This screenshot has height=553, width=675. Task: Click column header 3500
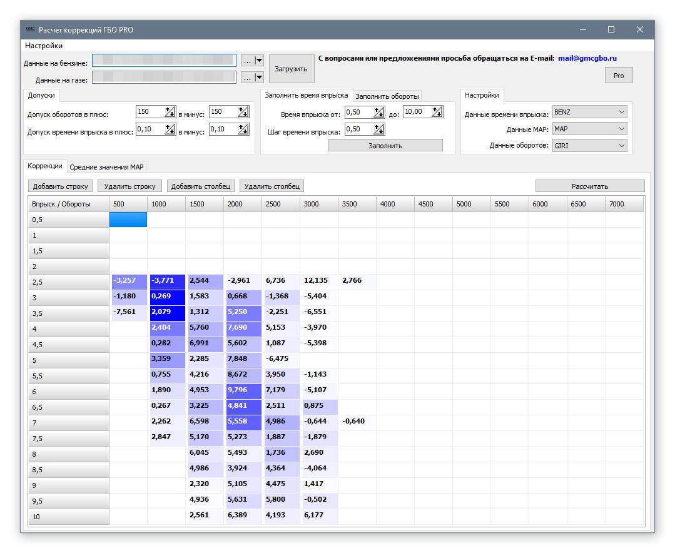pyautogui.click(x=357, y=204)
